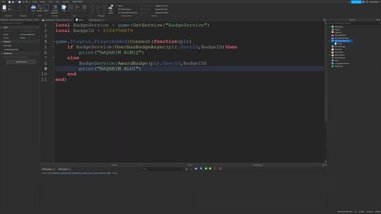Screen dimensions: 381x214
Task: Click the Replace tool icon
Action: (40, 7)
